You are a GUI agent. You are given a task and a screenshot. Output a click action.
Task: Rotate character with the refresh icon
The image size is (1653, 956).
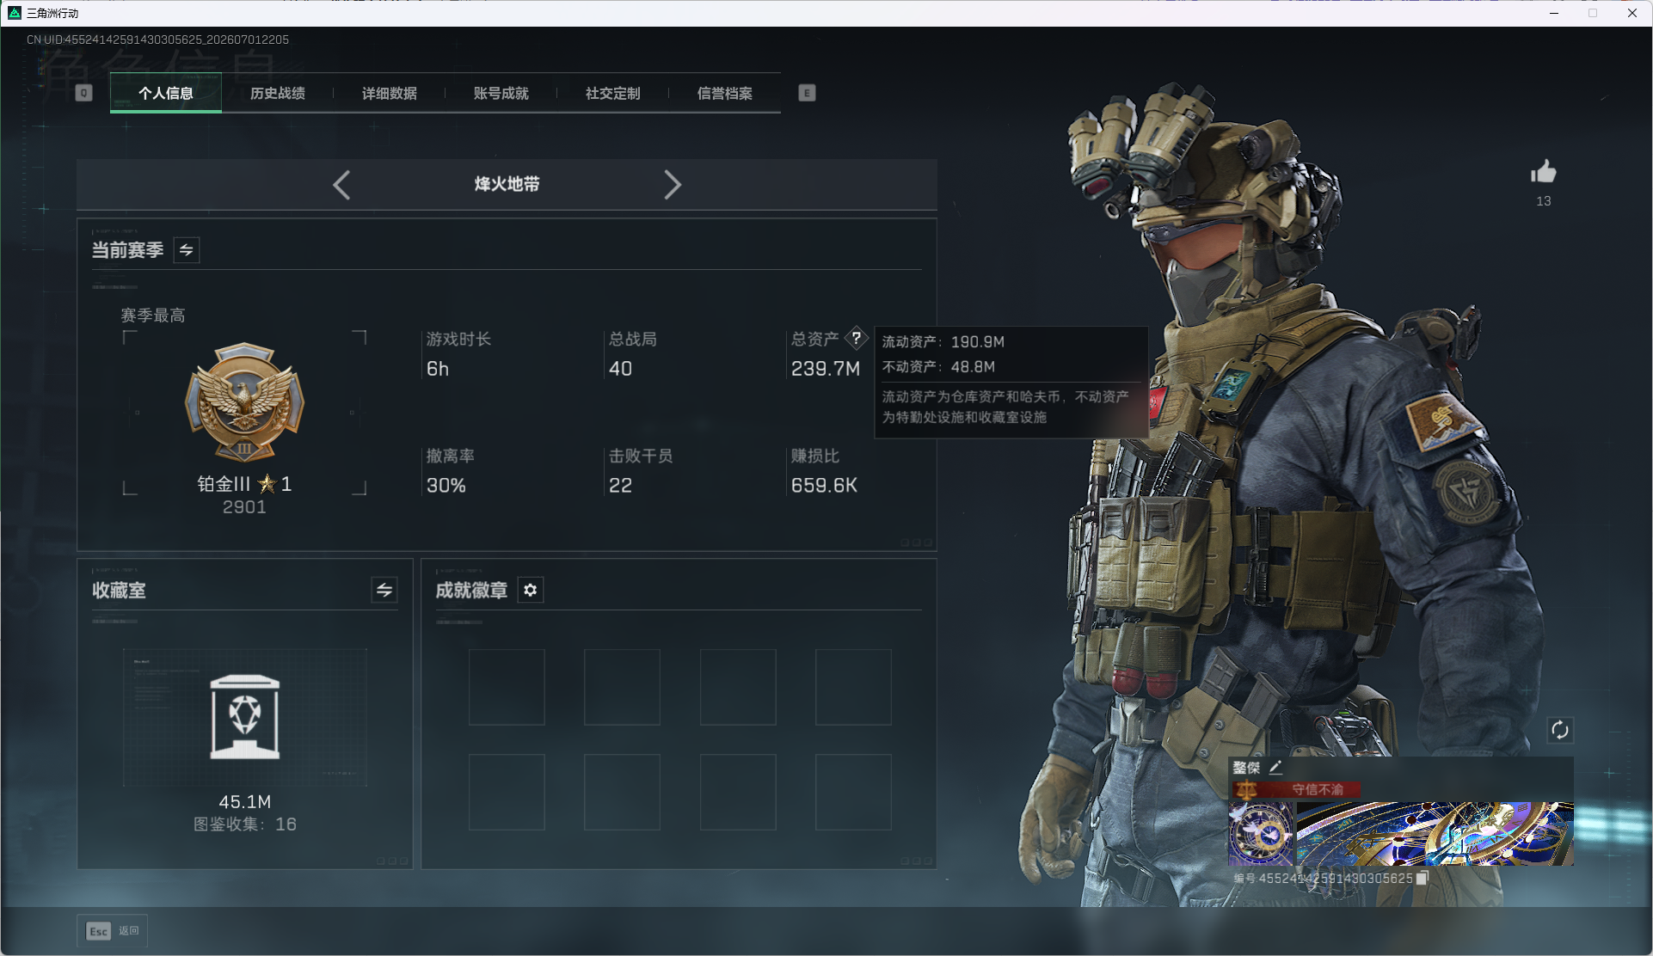(x=1560, y=730)
